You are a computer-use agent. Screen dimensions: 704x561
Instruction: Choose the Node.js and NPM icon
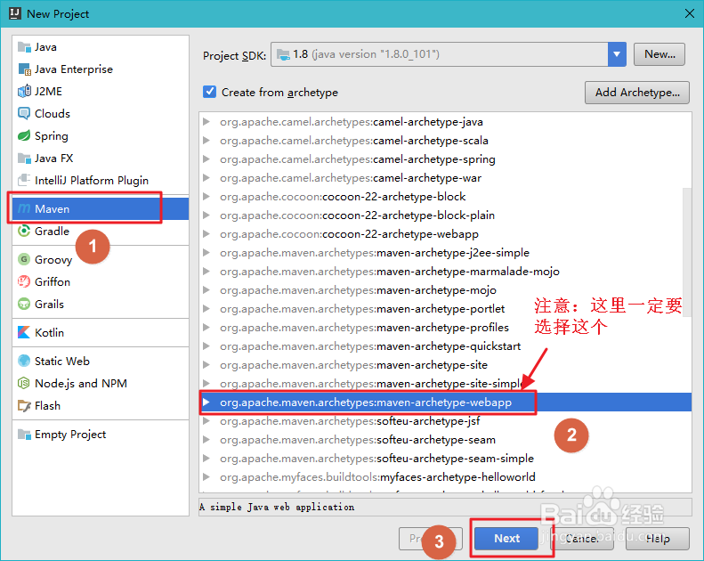tap(24, 383)
